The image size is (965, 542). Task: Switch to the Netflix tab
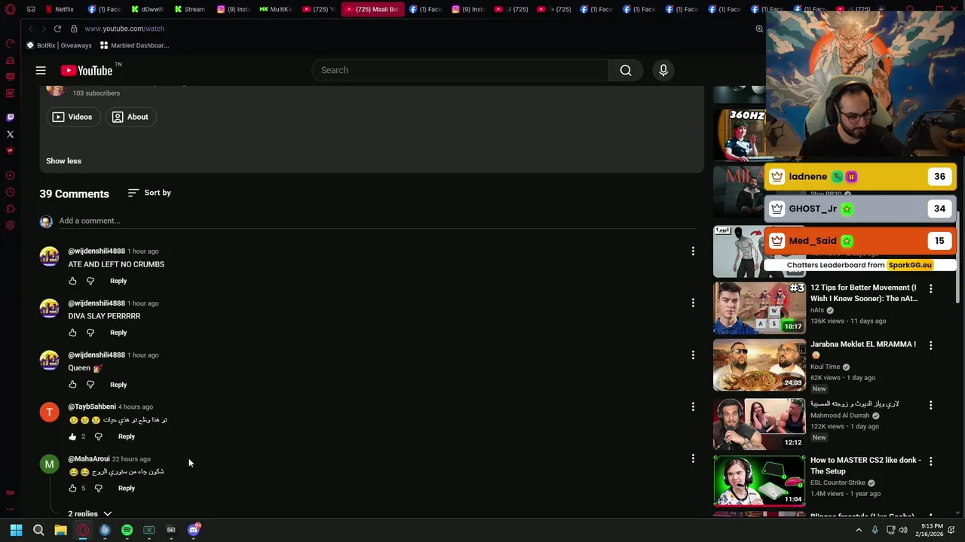(x=58, y=10)
